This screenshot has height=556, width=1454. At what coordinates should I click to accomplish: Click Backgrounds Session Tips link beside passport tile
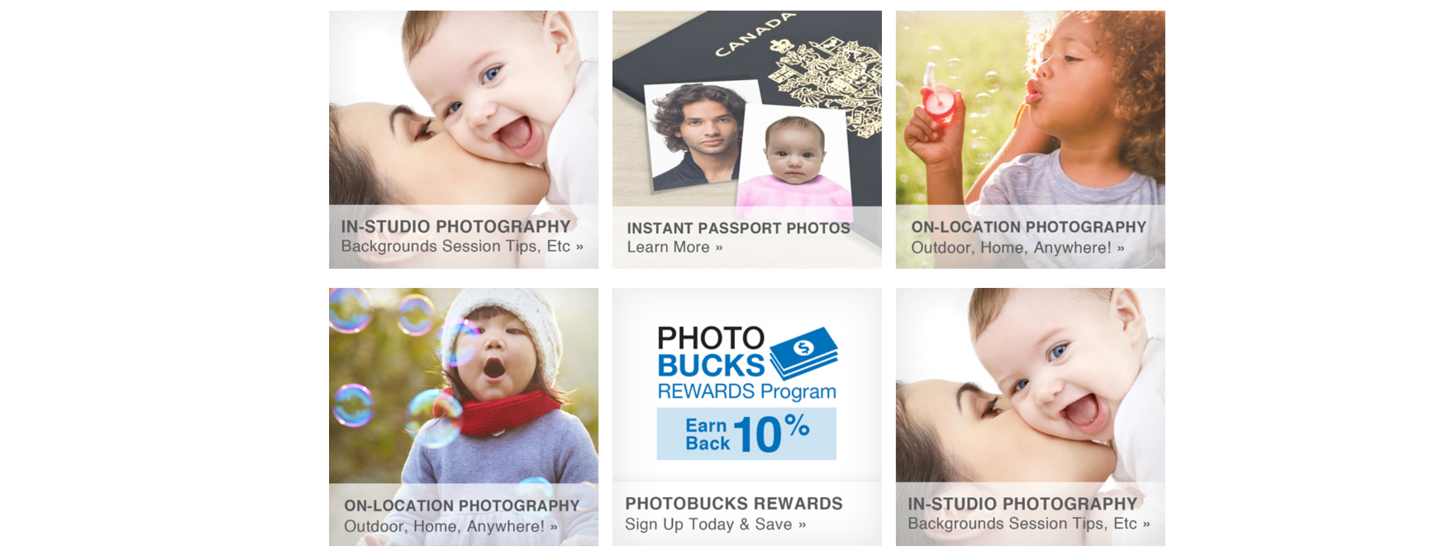pos(462,246)
